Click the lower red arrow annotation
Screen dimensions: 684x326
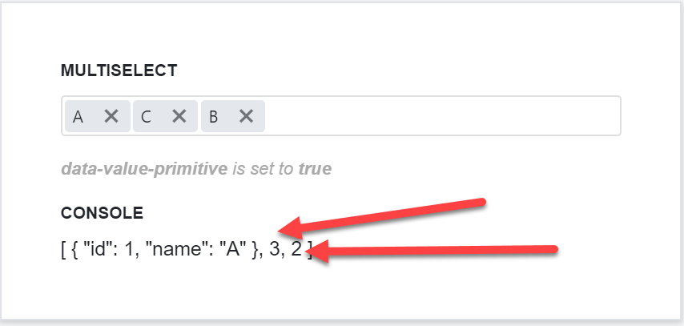click(x=433, y=251)
